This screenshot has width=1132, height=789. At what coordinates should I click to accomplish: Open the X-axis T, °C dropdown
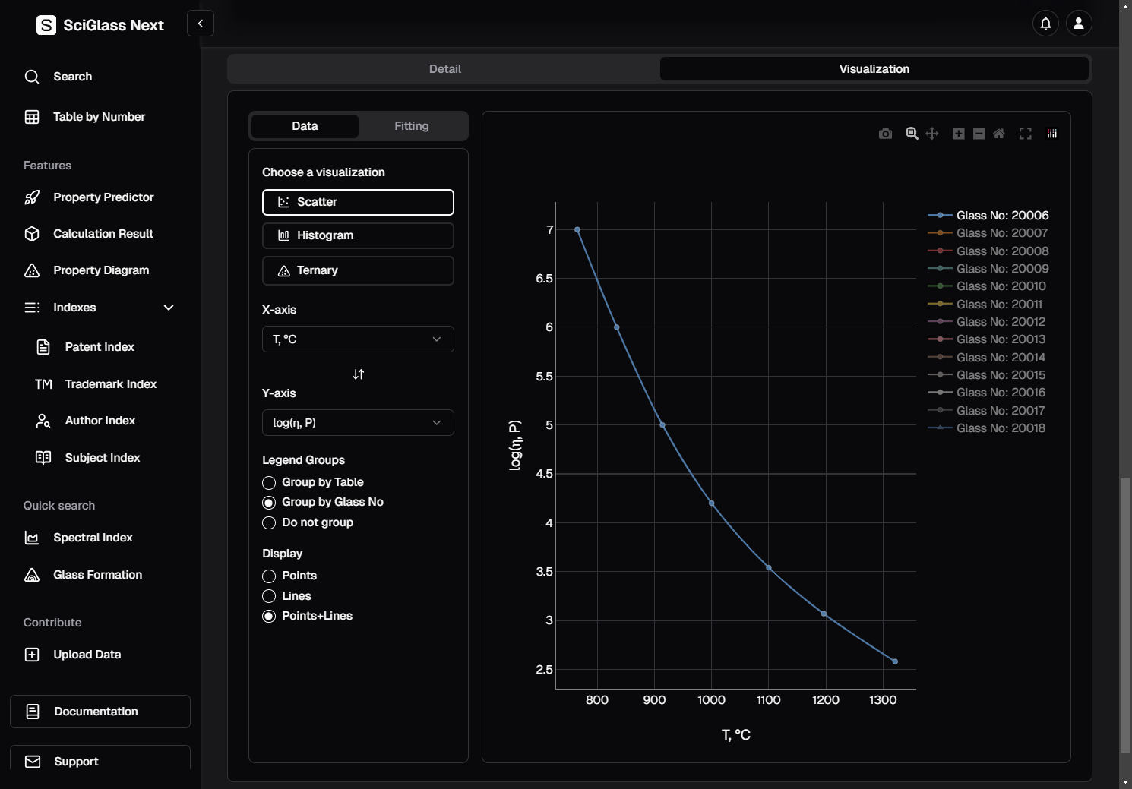click(358, 339)
